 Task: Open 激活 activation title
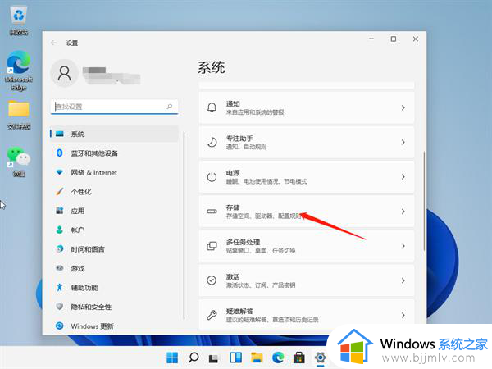tap(233, 276)
